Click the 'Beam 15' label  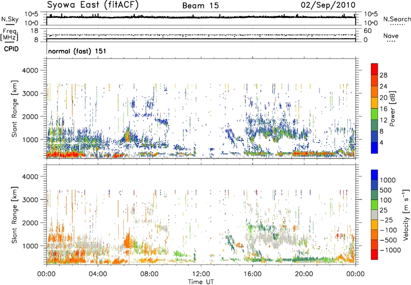coord(200,6)
